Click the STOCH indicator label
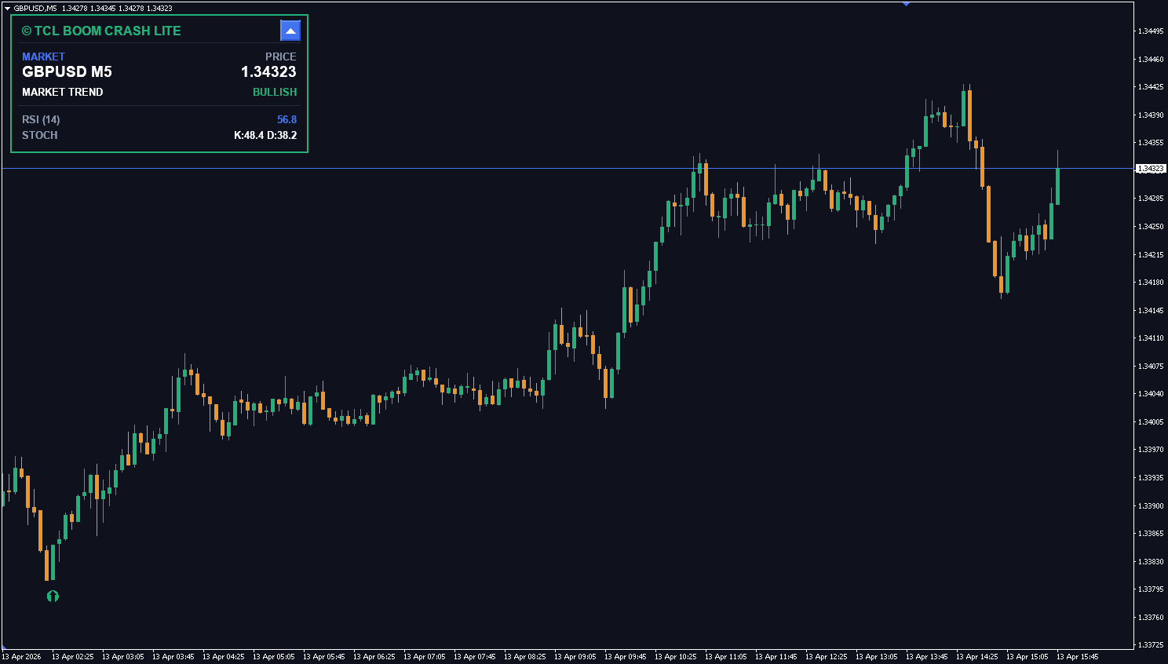Screen dimensions: 1168x664 click(x=40, y=135)
